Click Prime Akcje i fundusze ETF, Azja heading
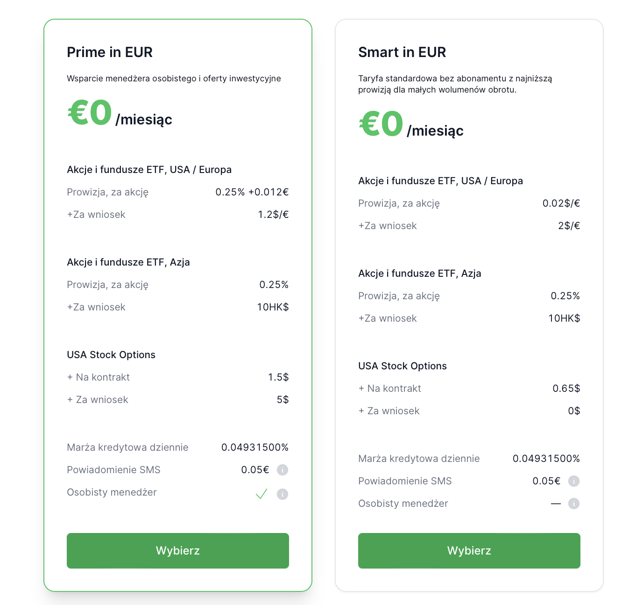636x605 pixels. pos(128,262)
